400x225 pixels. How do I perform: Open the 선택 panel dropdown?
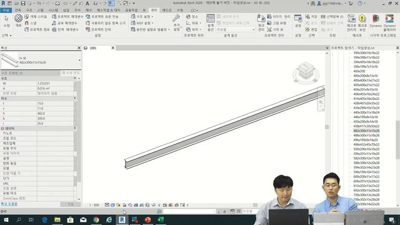7,36
